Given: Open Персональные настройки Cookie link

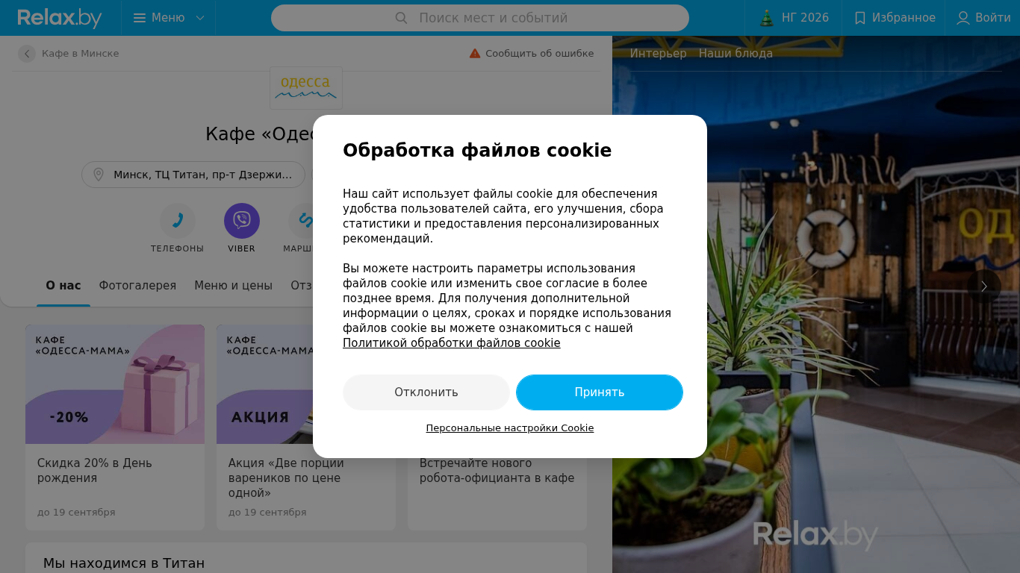Looking at the screenshot, I should [510, 428].
